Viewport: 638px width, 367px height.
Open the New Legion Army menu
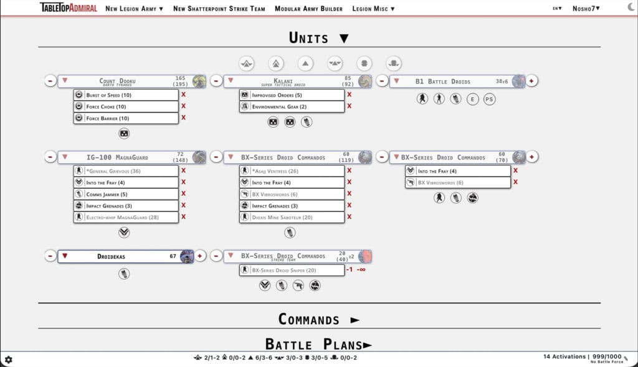tap(135, 9)
